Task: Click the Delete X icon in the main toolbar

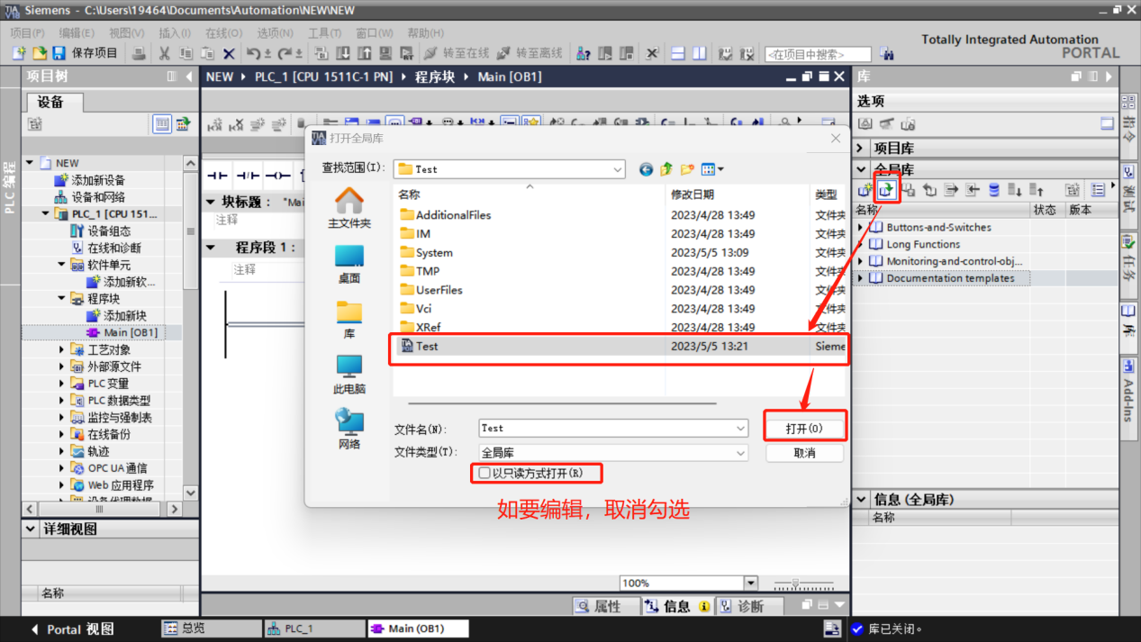Action: 229,54
